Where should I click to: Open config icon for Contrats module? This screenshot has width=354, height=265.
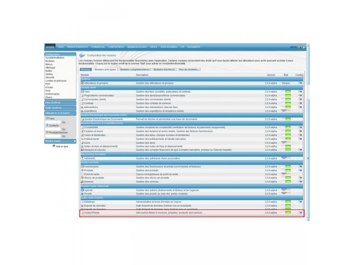click(300, 103)
